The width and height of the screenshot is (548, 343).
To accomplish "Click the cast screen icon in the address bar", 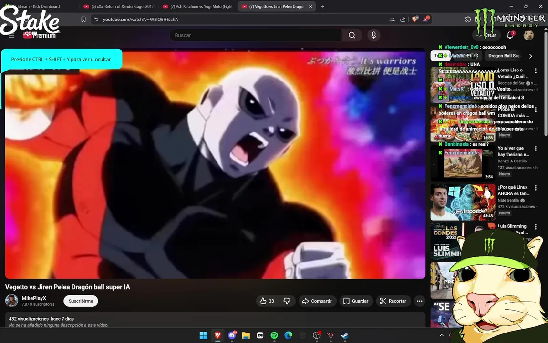I will [392, 19].
